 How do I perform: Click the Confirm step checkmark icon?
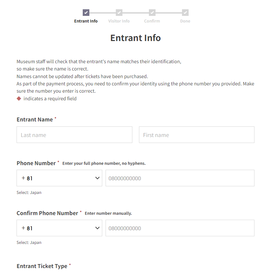tap(152, 13)
